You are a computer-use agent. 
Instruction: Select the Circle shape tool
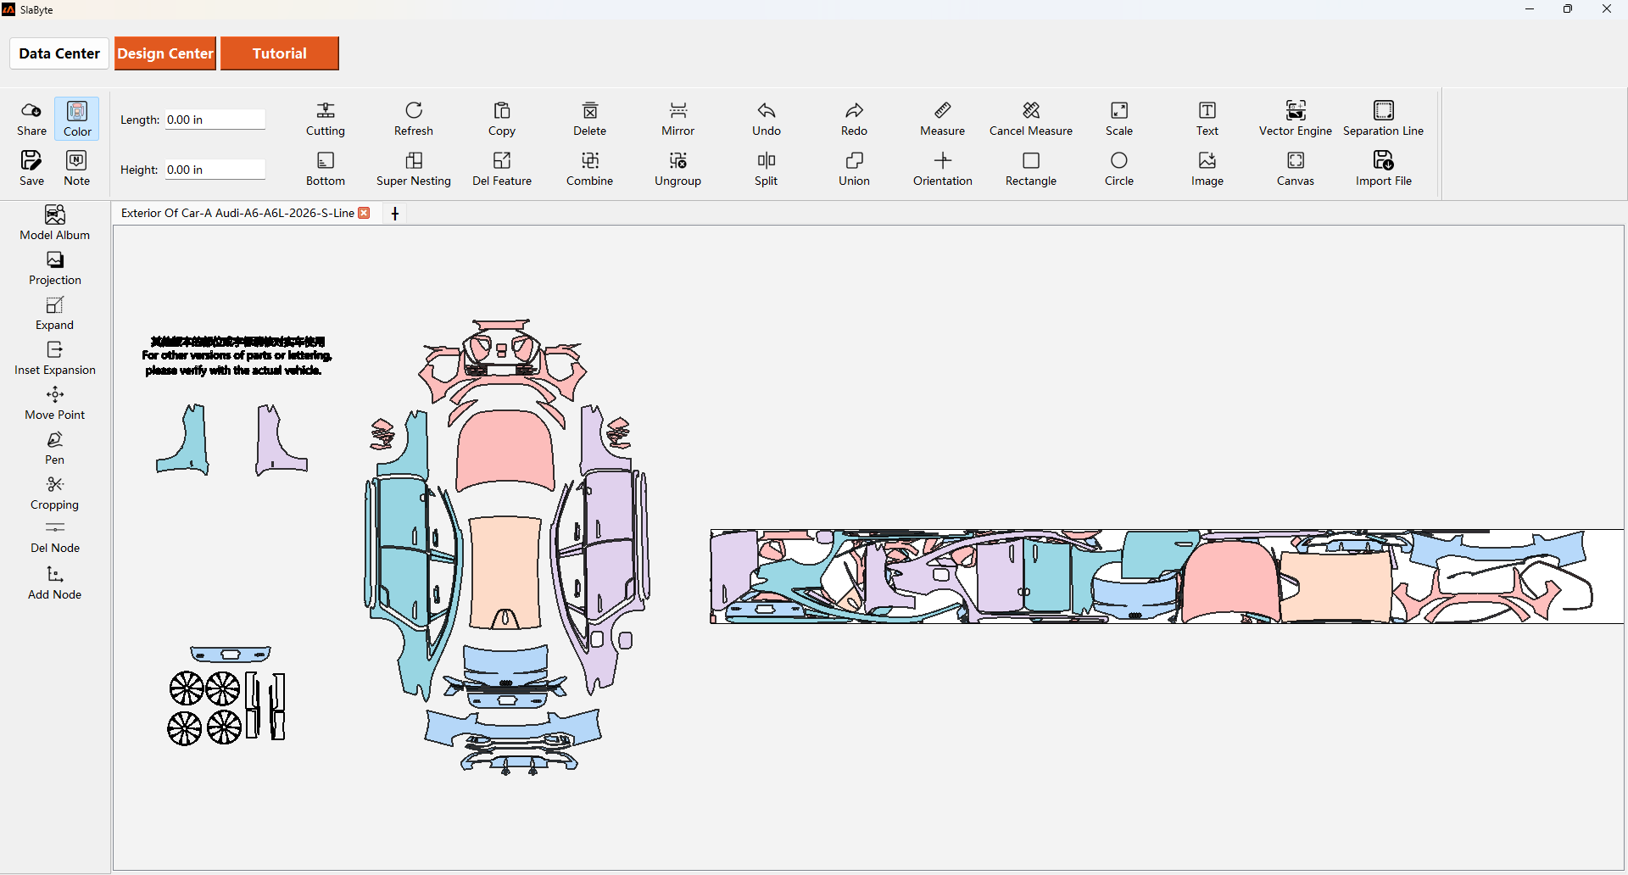(x=1119, y=169)
